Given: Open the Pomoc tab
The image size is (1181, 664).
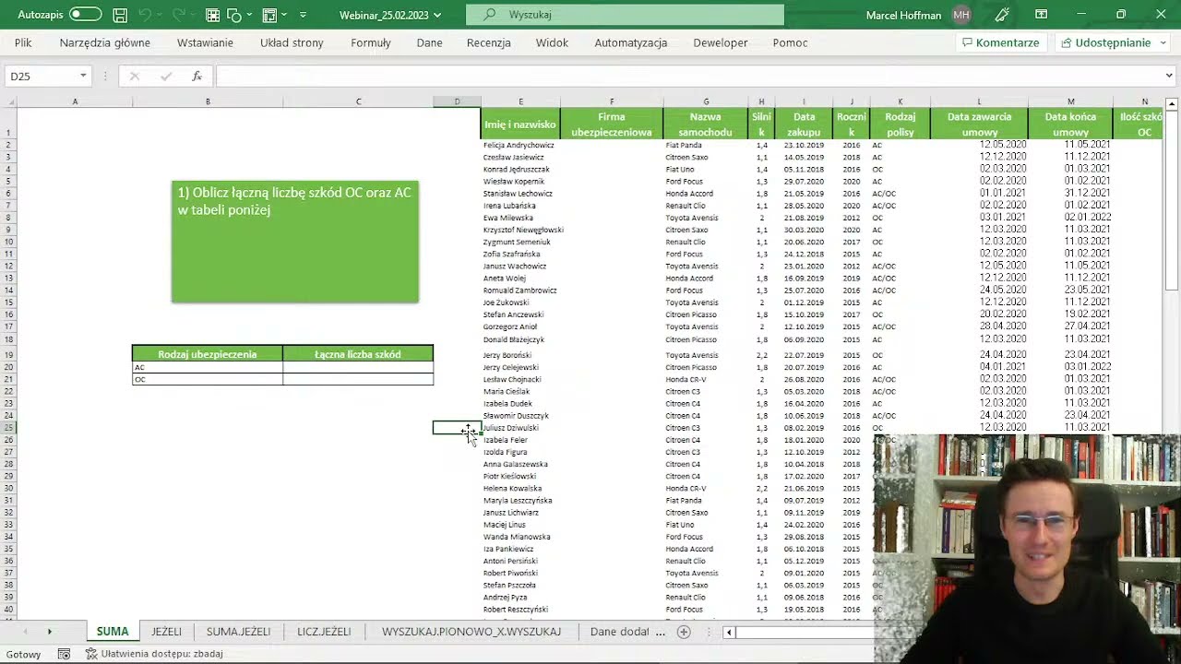Looking at the screenshot, I should (x=791, y=42).
